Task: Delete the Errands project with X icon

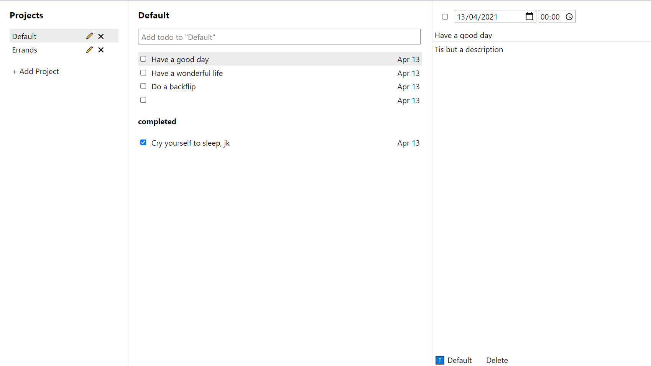Action: coord(101,50)
